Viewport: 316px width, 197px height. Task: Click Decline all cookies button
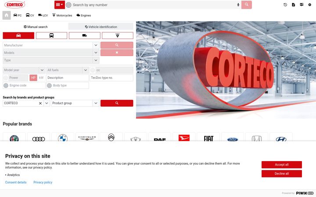(x=281, y=174)
